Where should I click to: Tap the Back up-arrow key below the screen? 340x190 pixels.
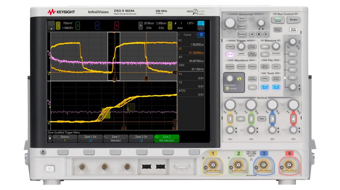click(43, 152)
